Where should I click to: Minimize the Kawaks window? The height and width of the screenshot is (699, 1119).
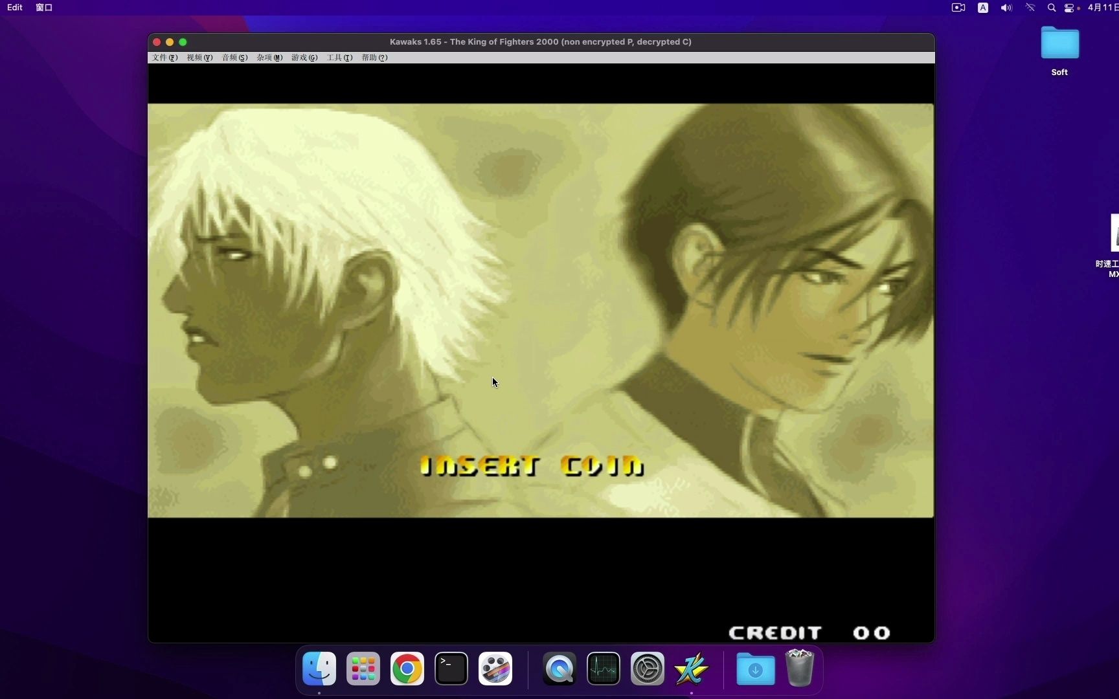pos(170,42)
